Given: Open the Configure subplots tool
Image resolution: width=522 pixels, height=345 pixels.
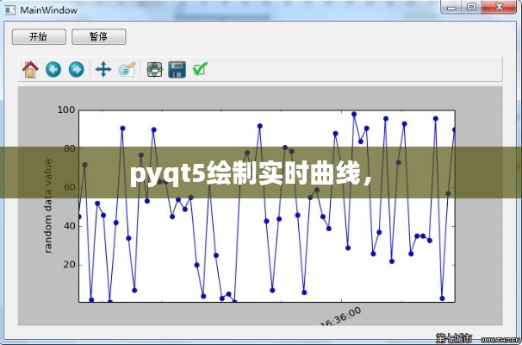Looking at the screenshot, I should click(155, 69).
